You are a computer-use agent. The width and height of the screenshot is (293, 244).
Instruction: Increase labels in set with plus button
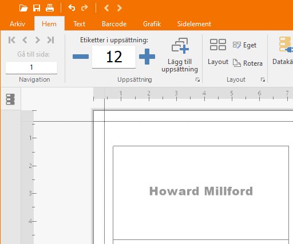[x=147, y=57]
